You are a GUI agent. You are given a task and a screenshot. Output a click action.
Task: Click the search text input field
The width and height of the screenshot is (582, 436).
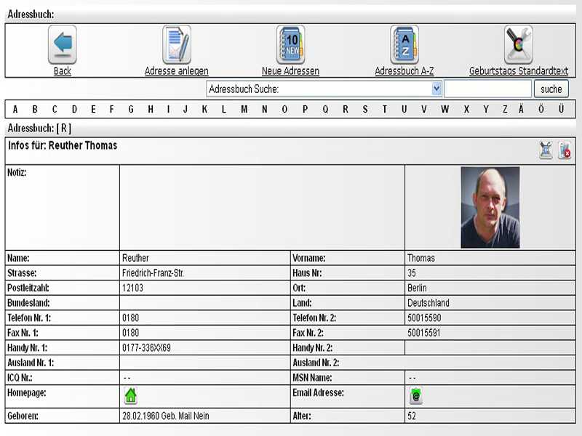coord(487,89)
